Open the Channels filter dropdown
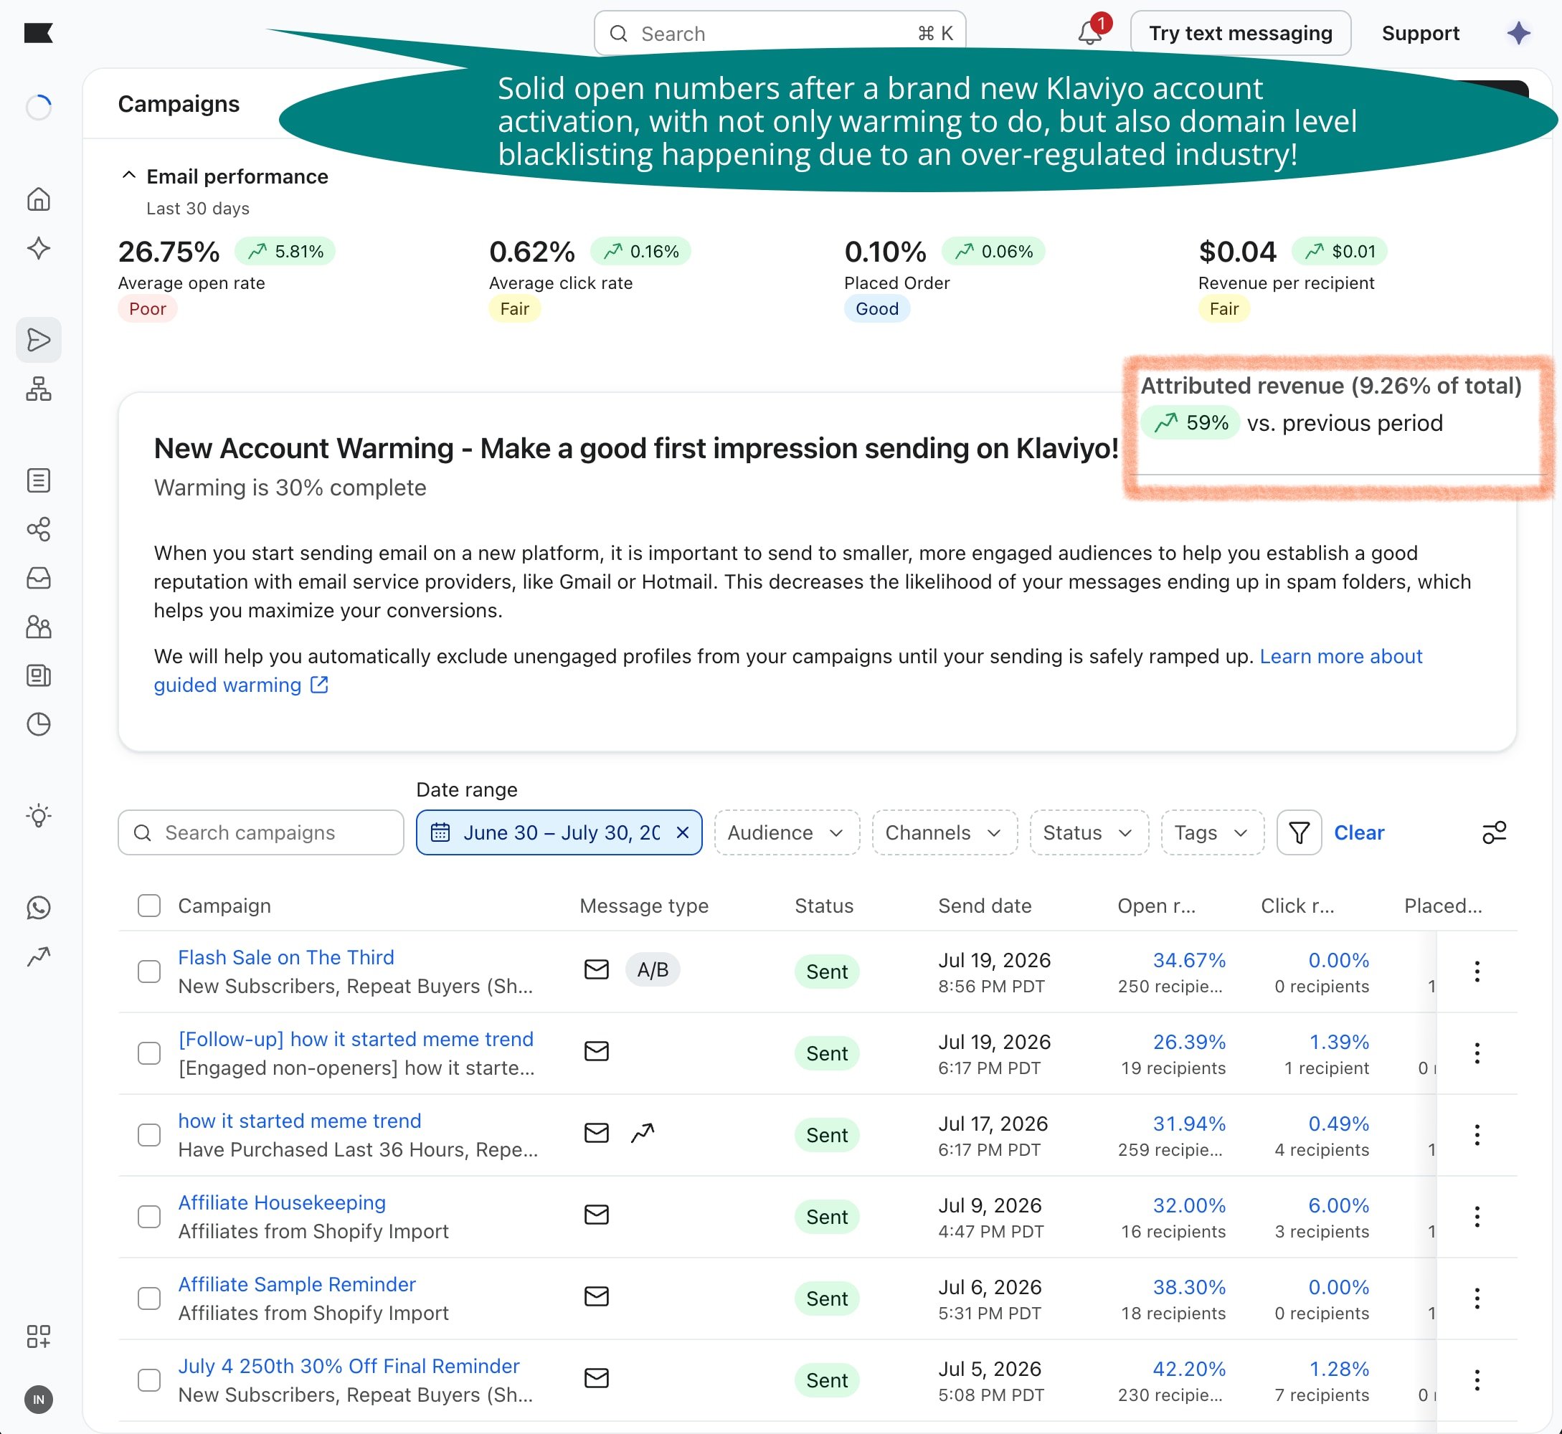 coord(945,832)
